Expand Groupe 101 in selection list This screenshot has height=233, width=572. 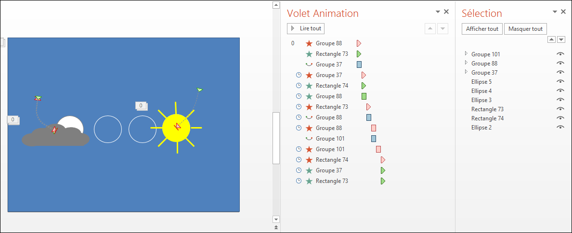pos(466,53)
